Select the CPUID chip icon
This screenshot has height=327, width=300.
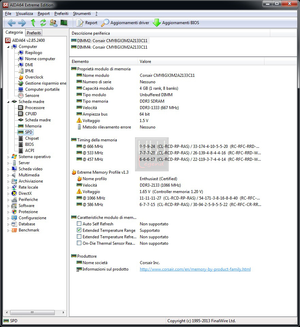(x=21, y=114)
